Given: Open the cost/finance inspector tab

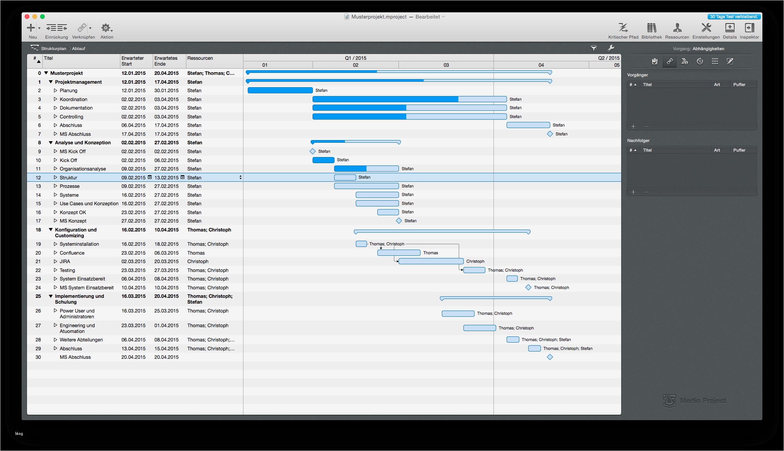Looking at the screenshot, I should click(685, 61).
